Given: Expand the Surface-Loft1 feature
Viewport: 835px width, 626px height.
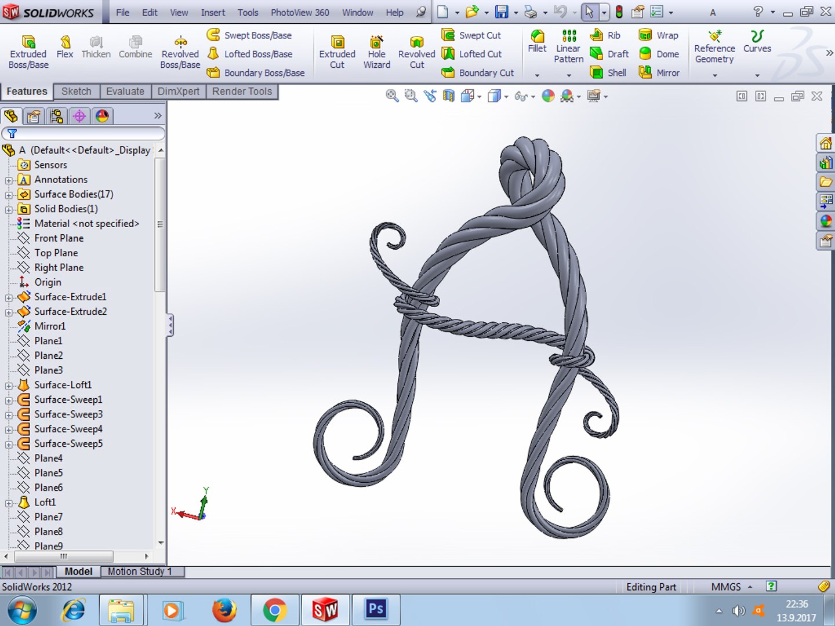Looking at the screenshot, I should click(9, 385).
